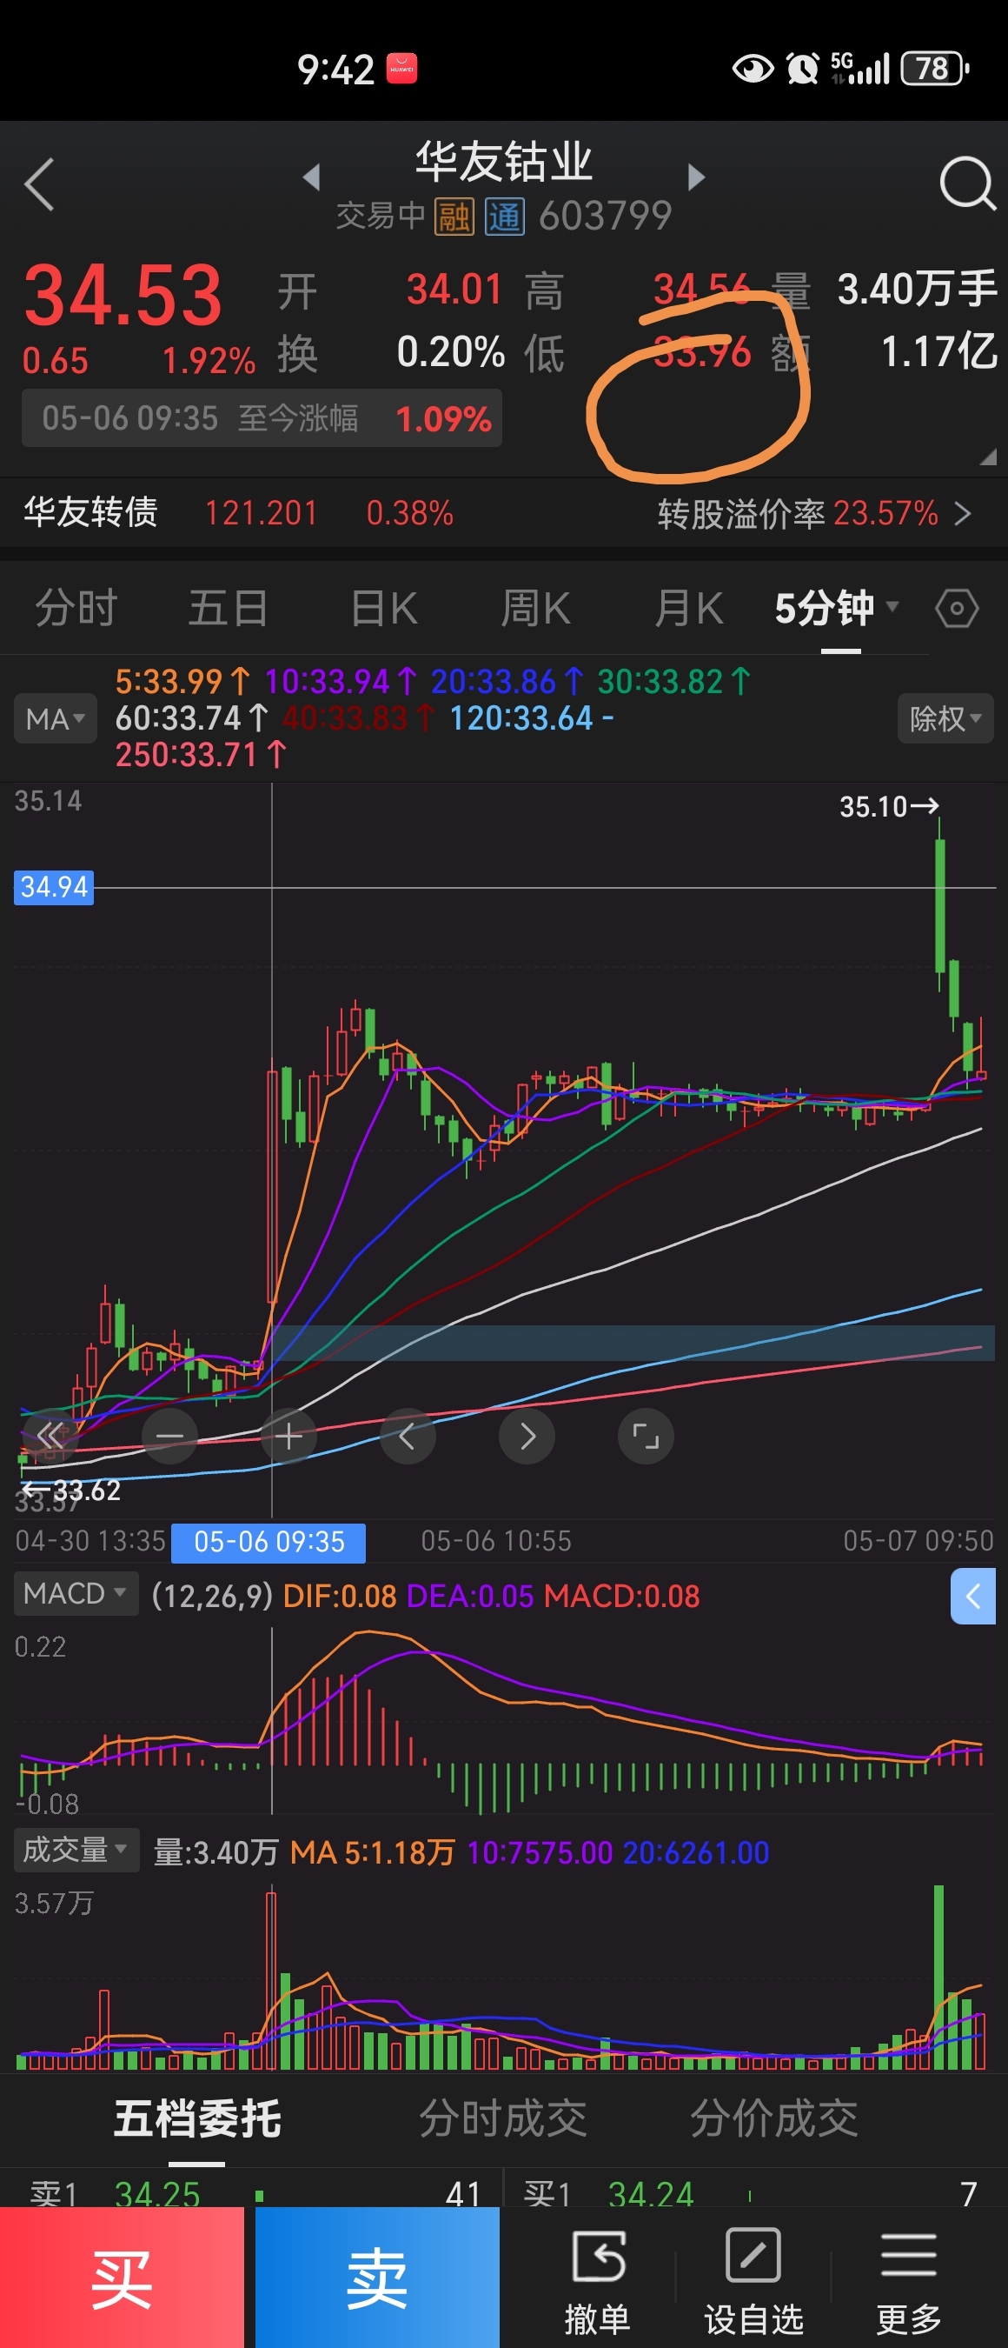This screenshot has height=2348, width=1008.
Task: Open 华友转债 convertible bond link
Action: tap(90, 512)
